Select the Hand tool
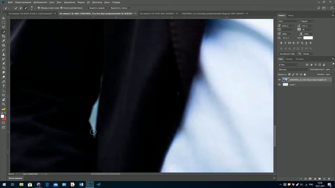335x188 pixels. click(x=4, y=100)
